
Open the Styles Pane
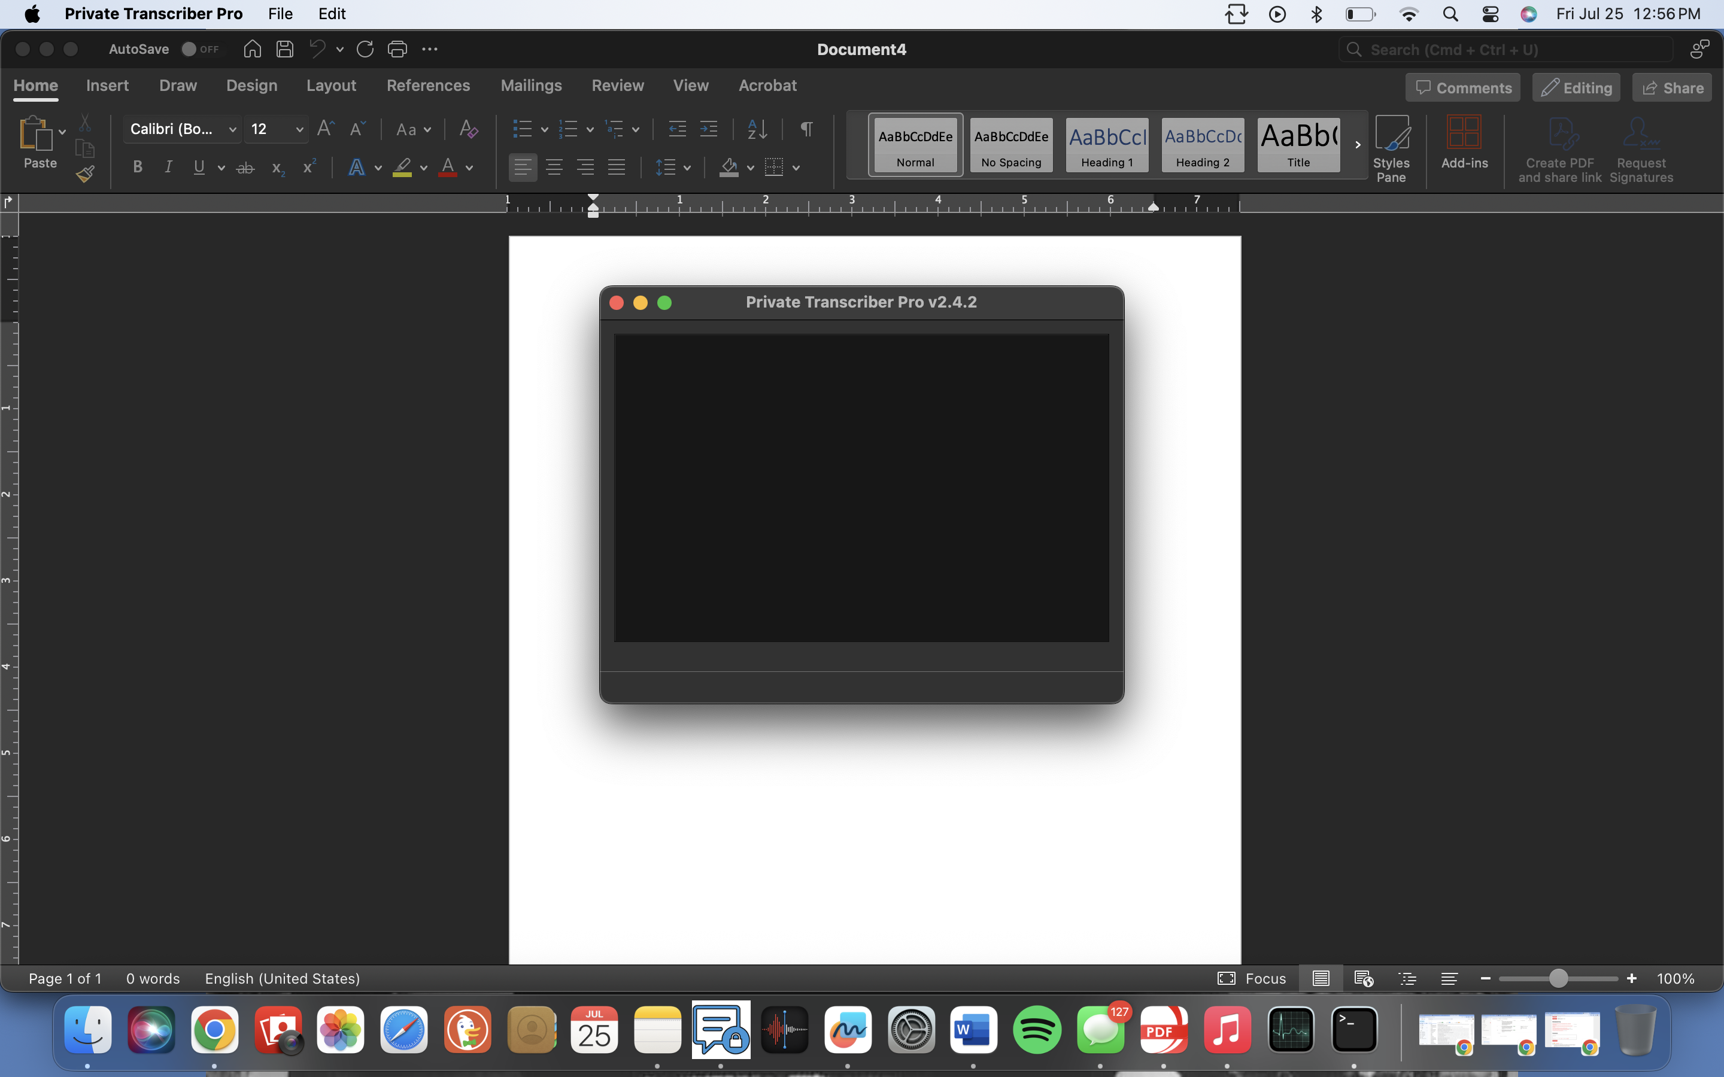pyautogui.click(x=1391, y=149)
